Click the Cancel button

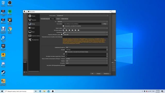(x=98, y=74)
